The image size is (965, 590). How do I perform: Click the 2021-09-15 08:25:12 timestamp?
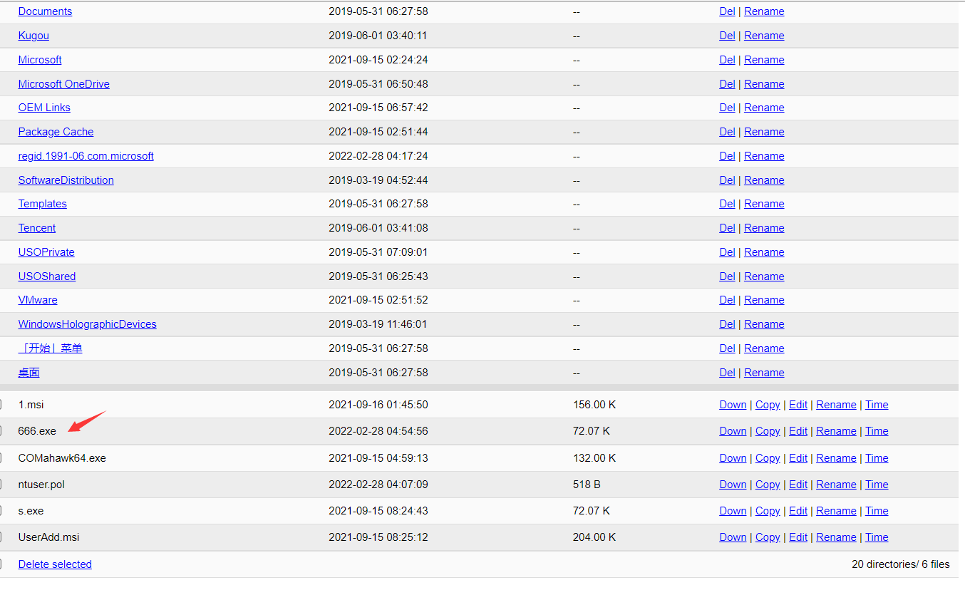point(378,537)
